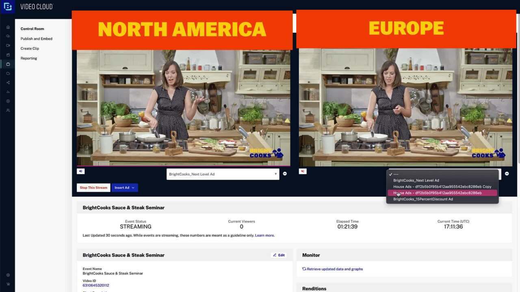The height and width of the screenshot is (292, 520).
Task: Click the Brightcove logo in the header
Action: [7, 7]
